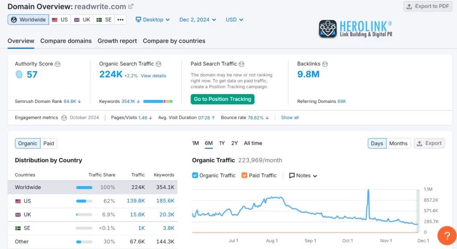Viewport: 457px width, 249px height.
Task: Expand the Notes dropdown
Action: click(x=303, y=176)
